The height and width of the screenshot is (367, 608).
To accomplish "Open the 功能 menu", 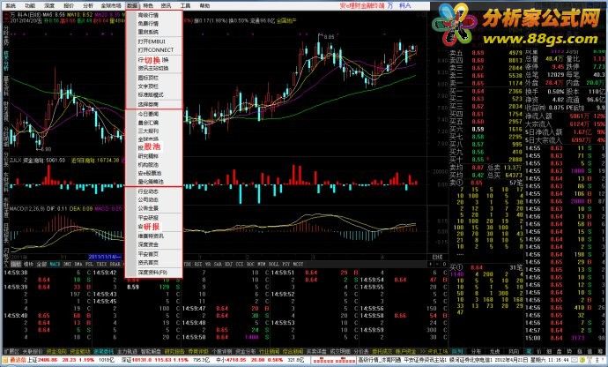I will click(30, 6).
